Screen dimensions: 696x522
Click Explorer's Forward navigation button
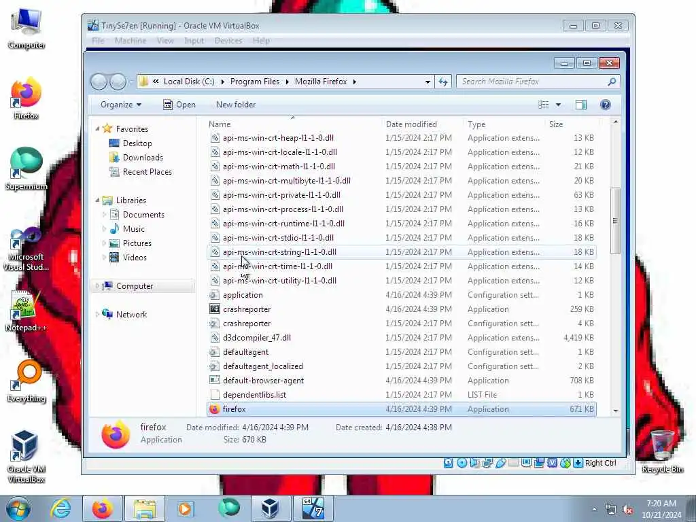(118, 82)
